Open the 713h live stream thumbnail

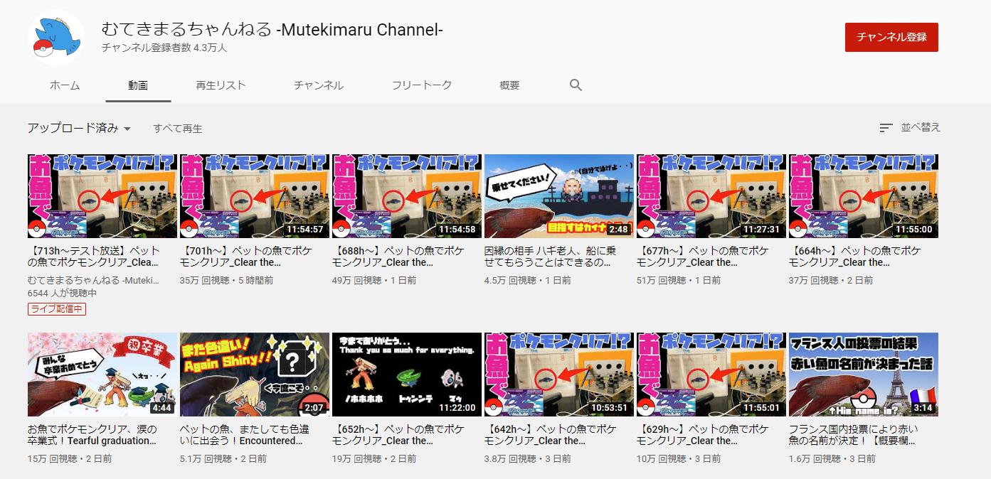point(102,196)
